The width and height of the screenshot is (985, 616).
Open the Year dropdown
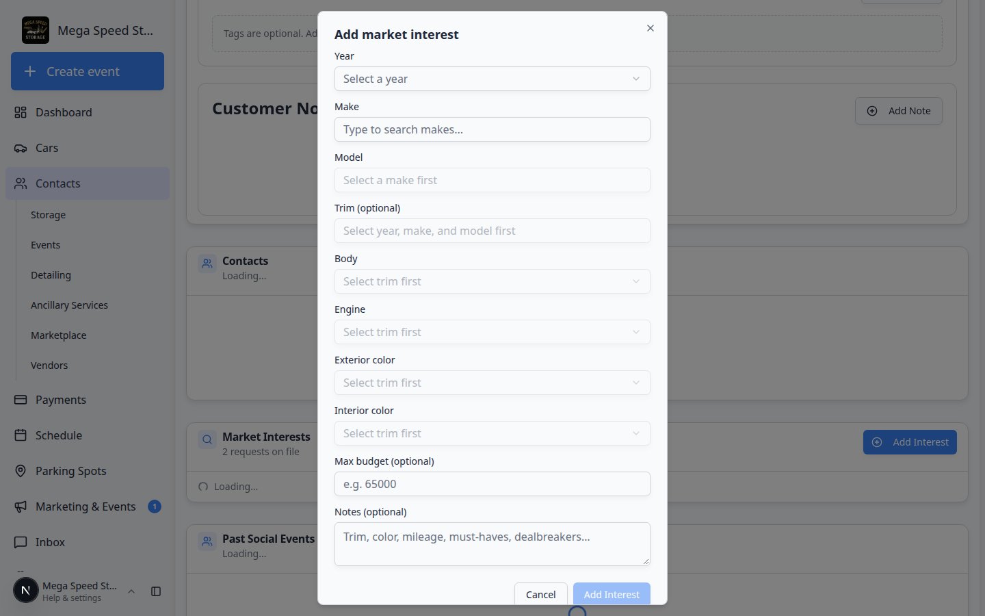(492, 79)
